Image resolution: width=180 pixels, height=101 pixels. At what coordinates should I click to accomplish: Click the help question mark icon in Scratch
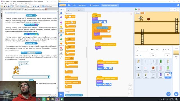pos(178,5)
